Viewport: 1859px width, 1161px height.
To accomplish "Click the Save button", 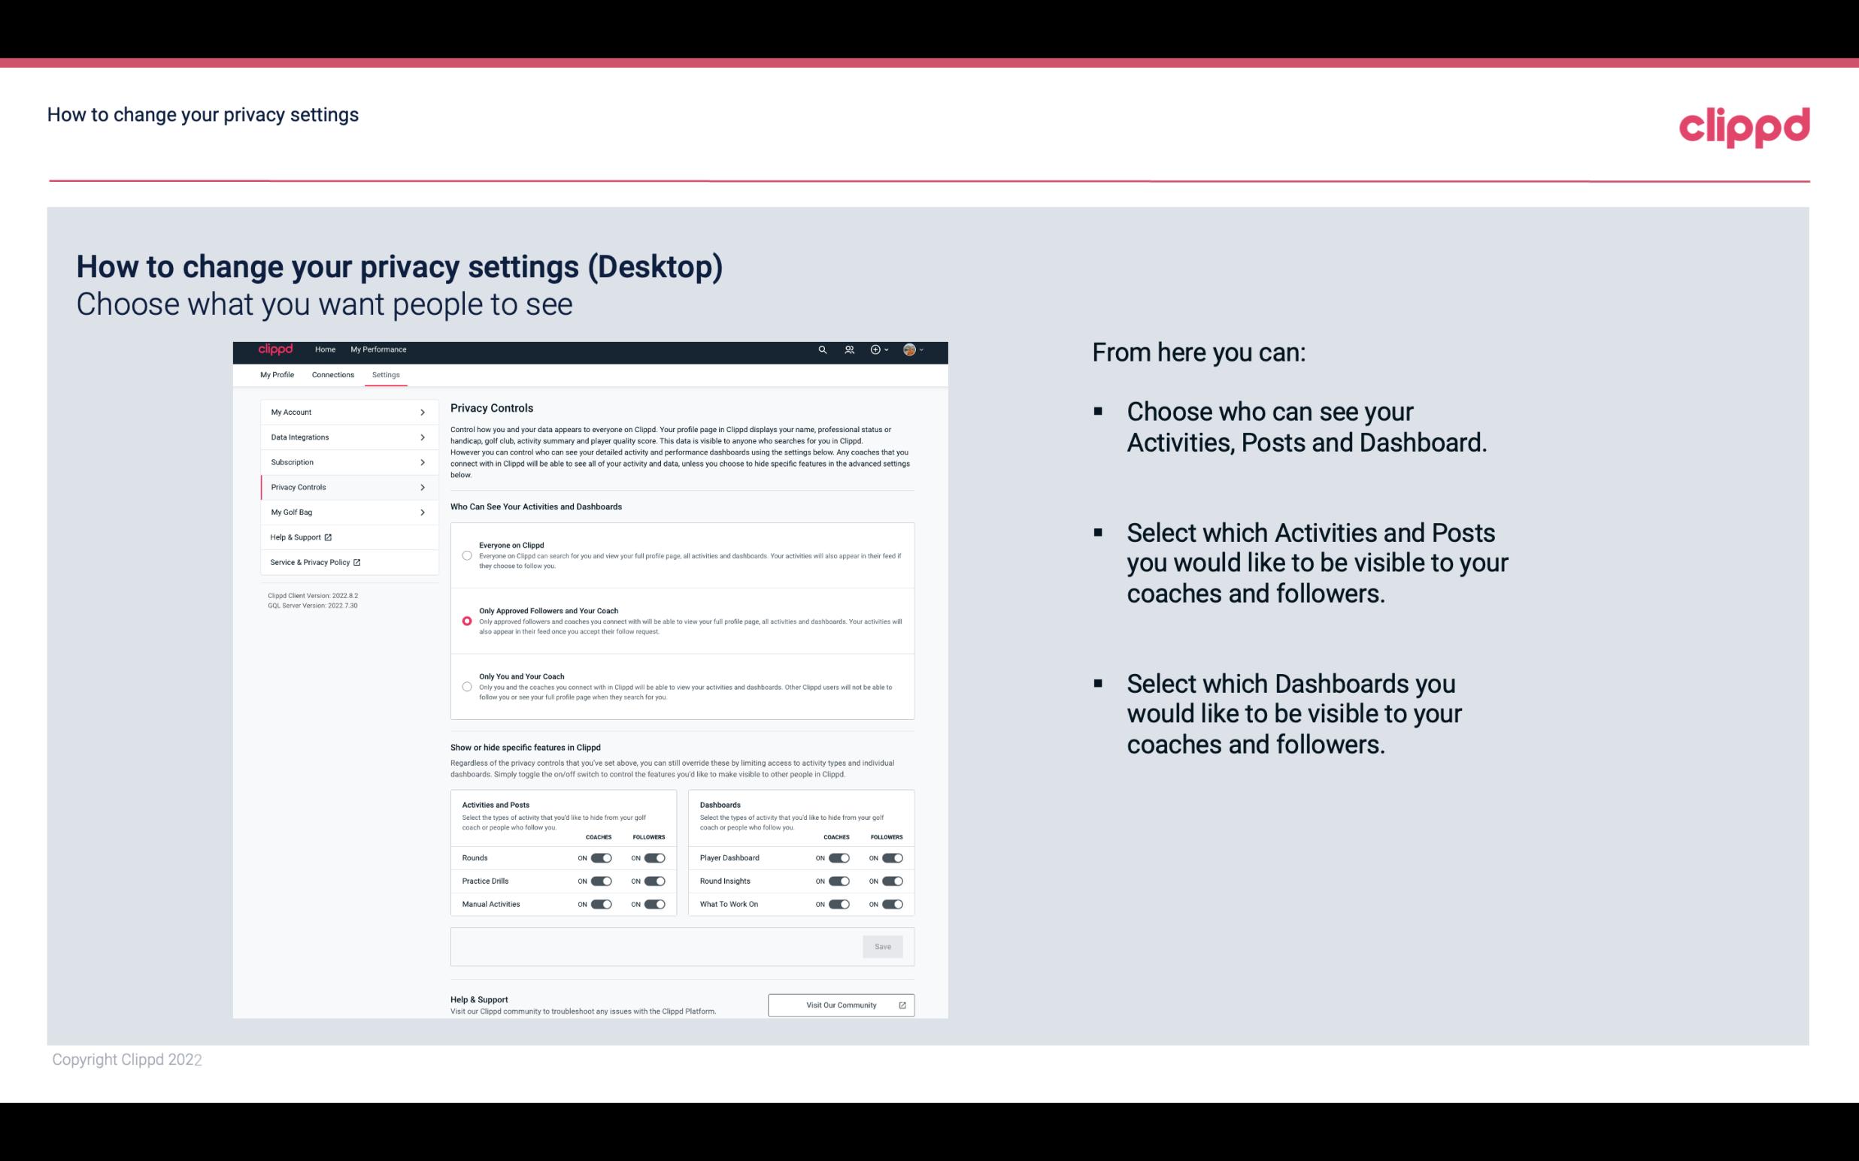I will click(x=884, y=945).
